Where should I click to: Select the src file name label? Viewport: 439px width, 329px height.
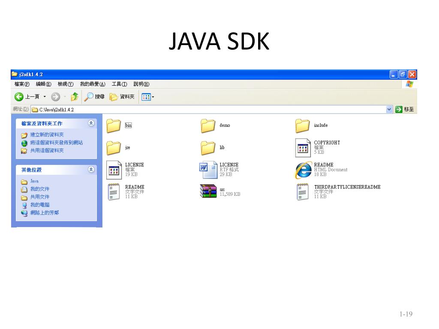223,190
